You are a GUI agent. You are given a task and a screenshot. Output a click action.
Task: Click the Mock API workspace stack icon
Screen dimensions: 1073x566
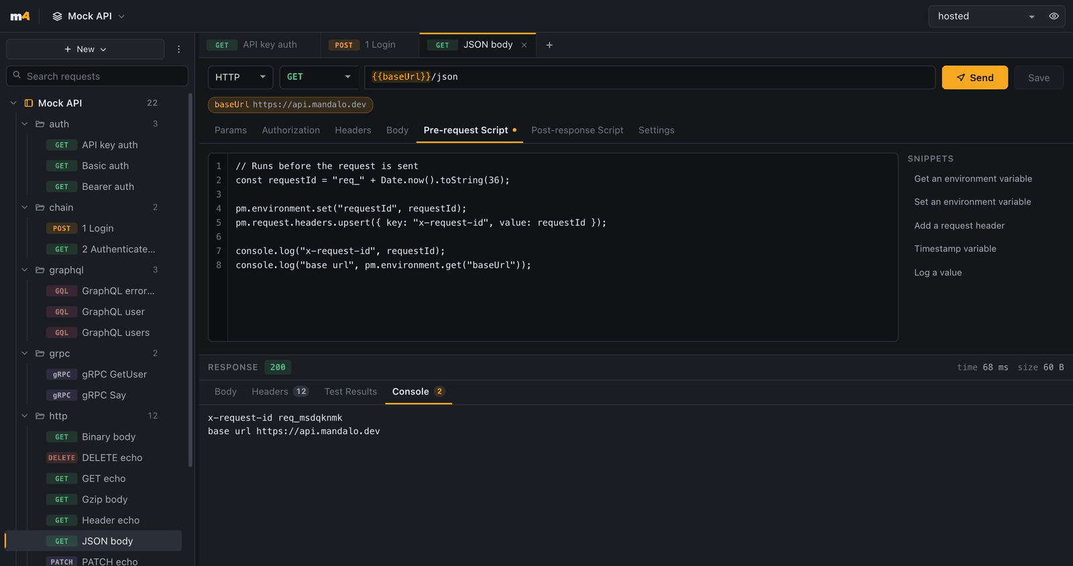(57, 16)
